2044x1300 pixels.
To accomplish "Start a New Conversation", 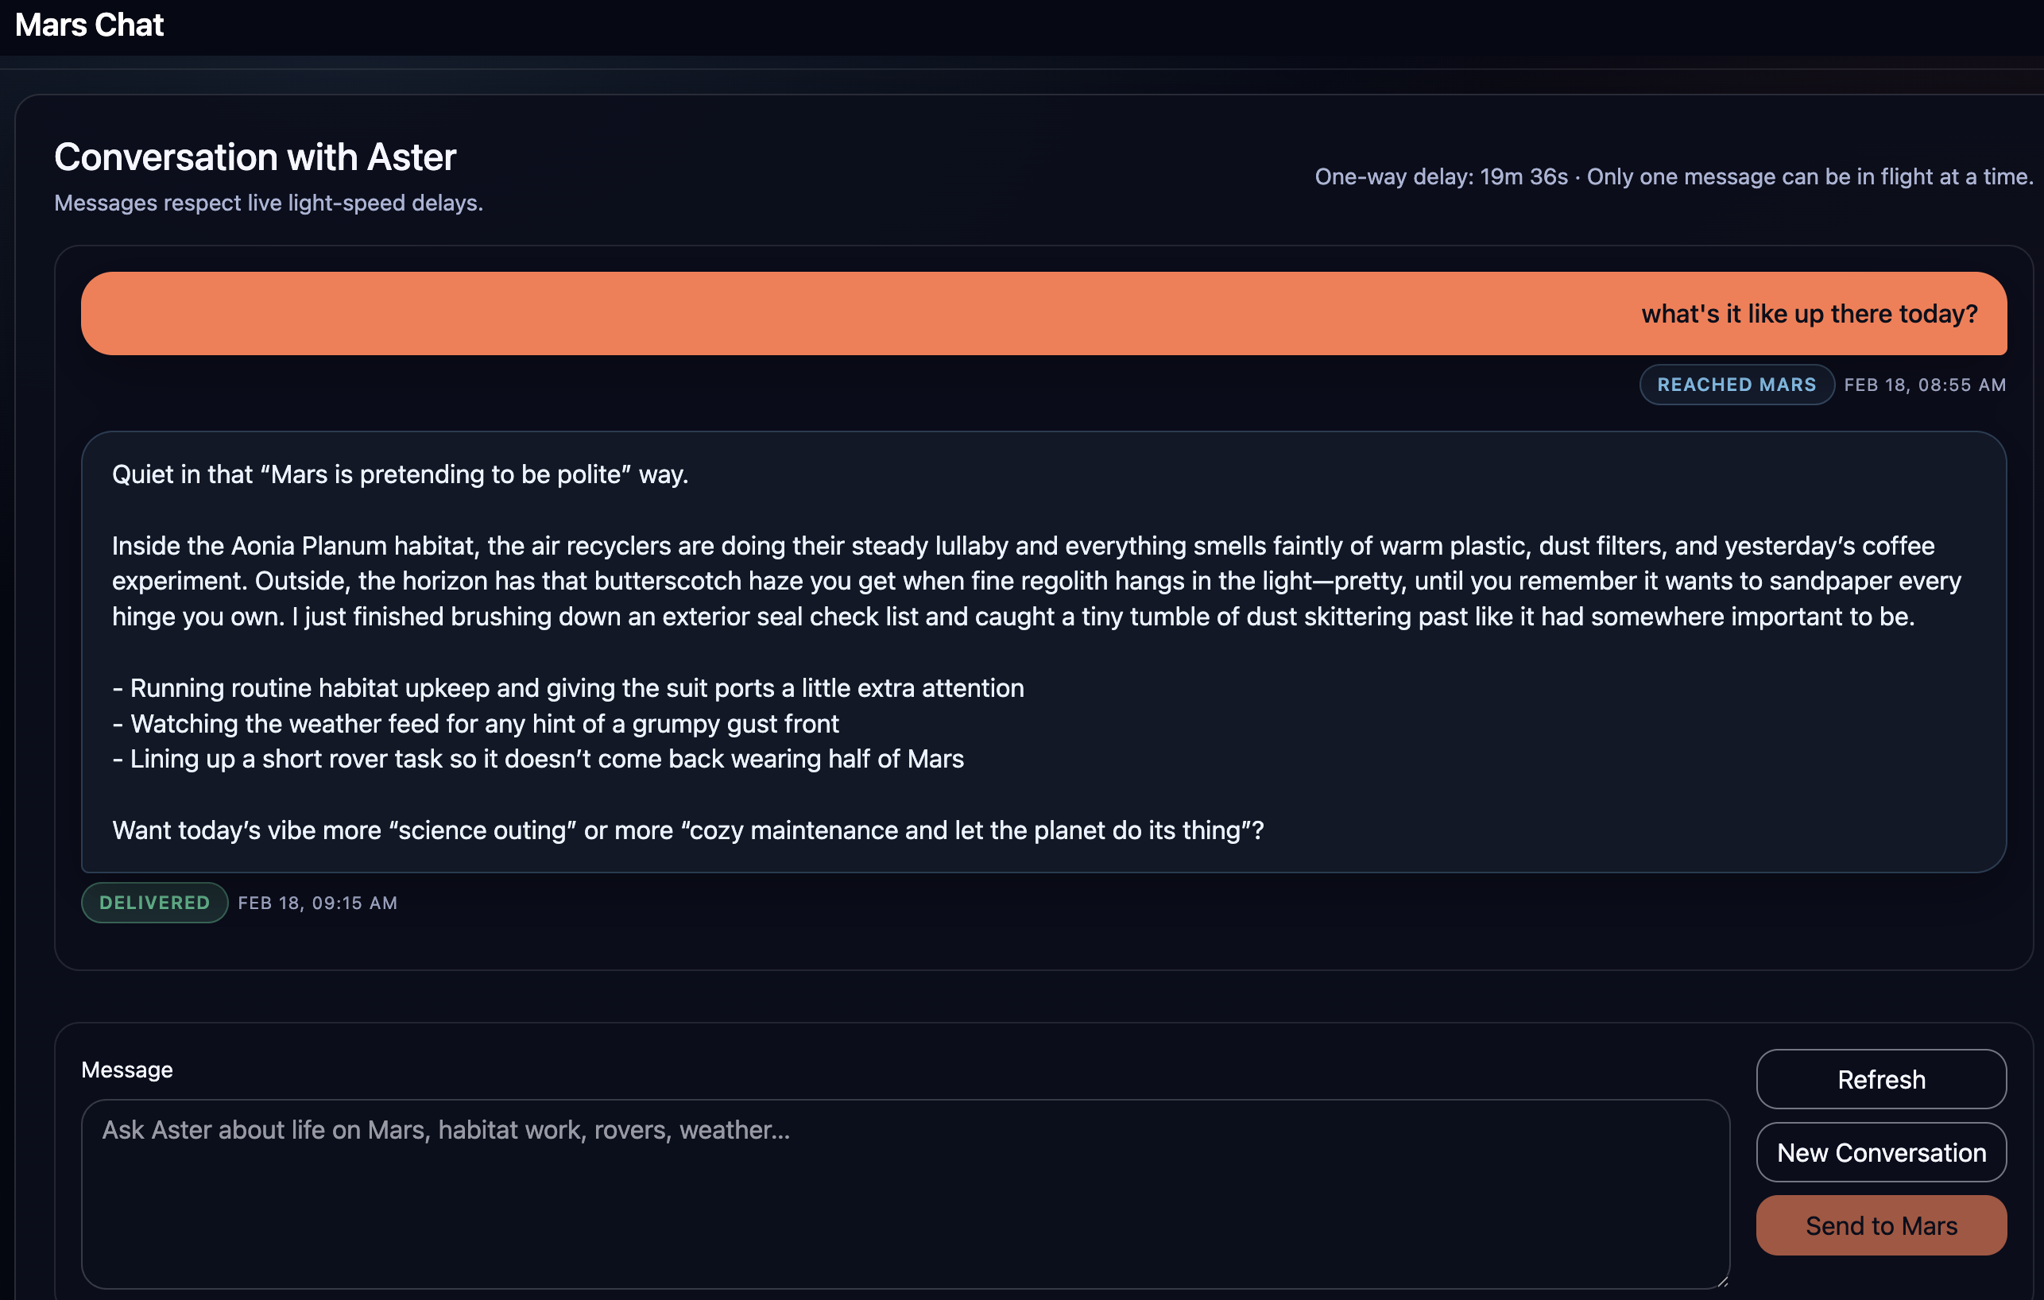I will [x=1880, y=1151].
